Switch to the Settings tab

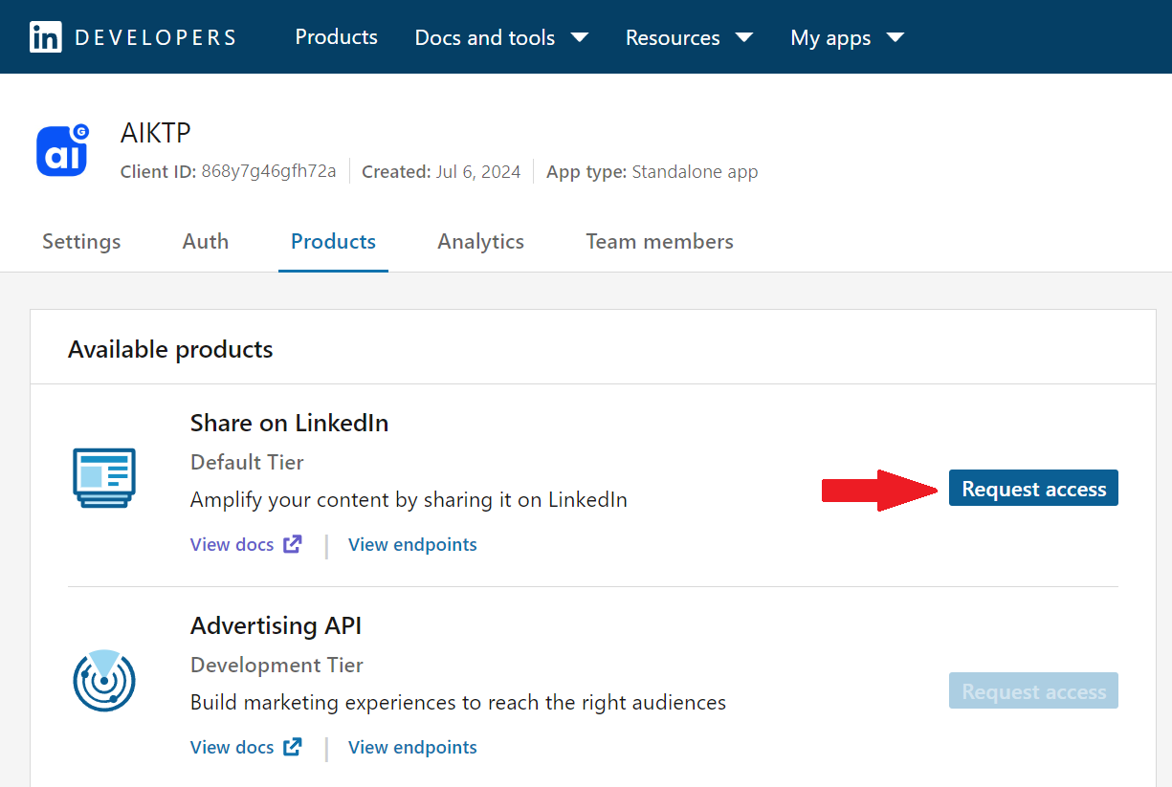[81, 242]
